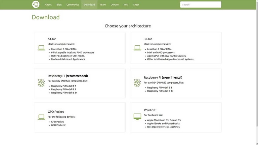Click 'Apple iBooks and PowerBooks' text

point(163,124)
